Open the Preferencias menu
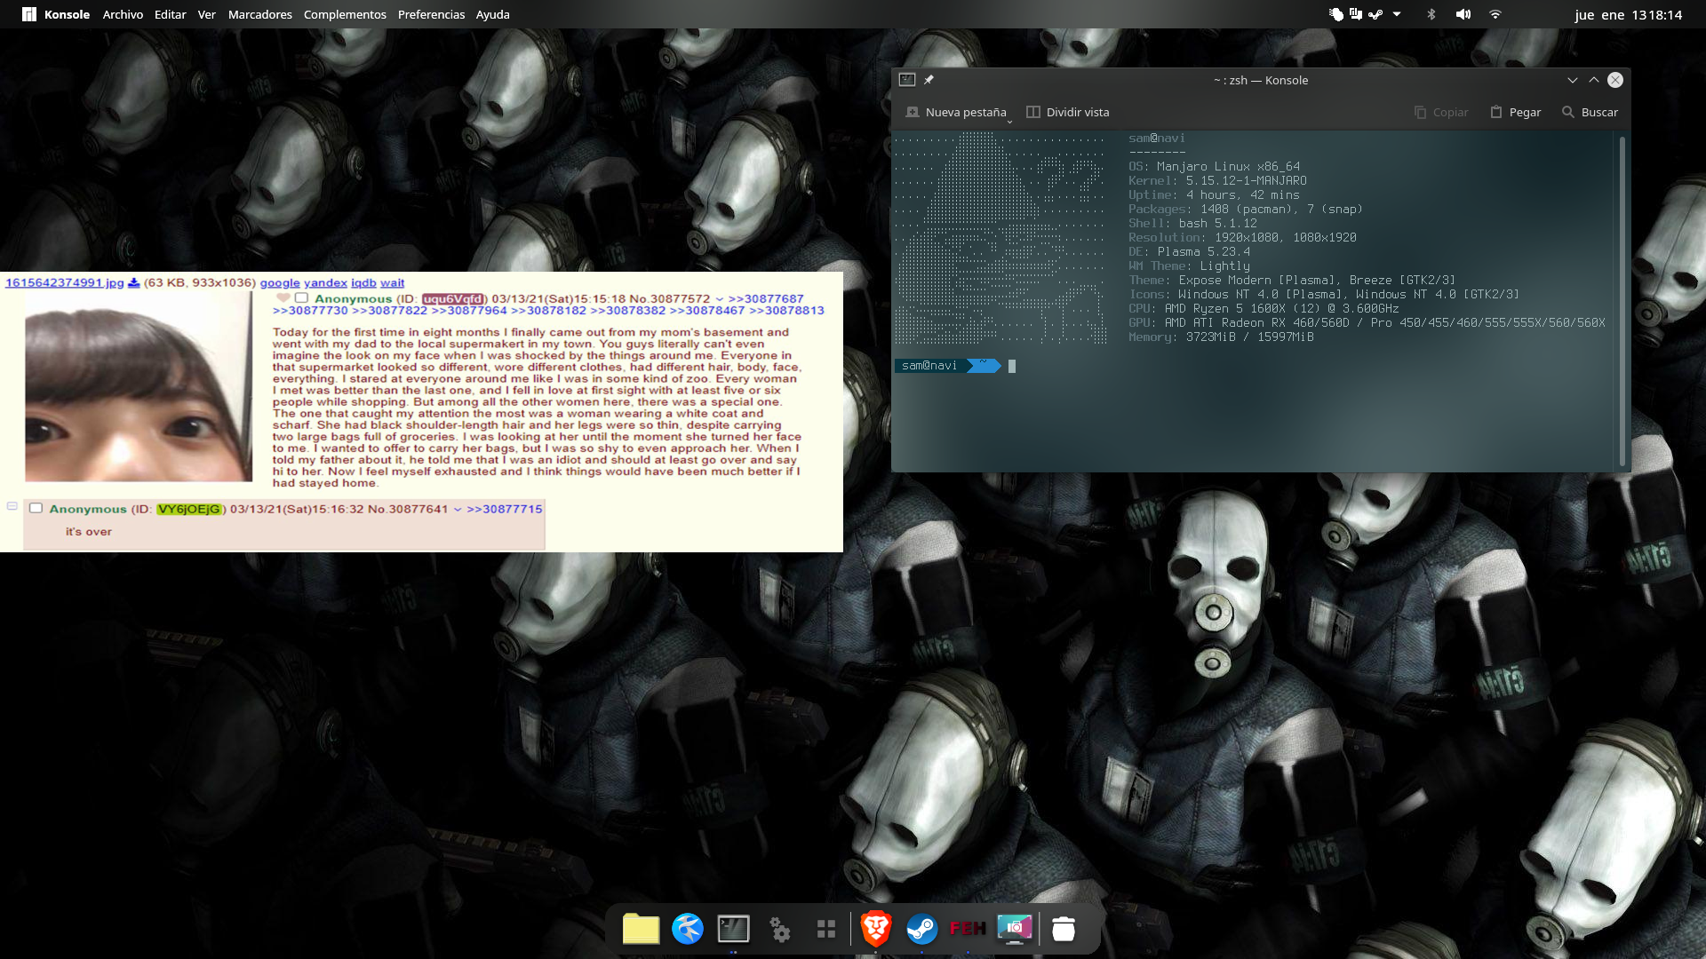Screen dimensions: 1706x959 coord(431,14)
